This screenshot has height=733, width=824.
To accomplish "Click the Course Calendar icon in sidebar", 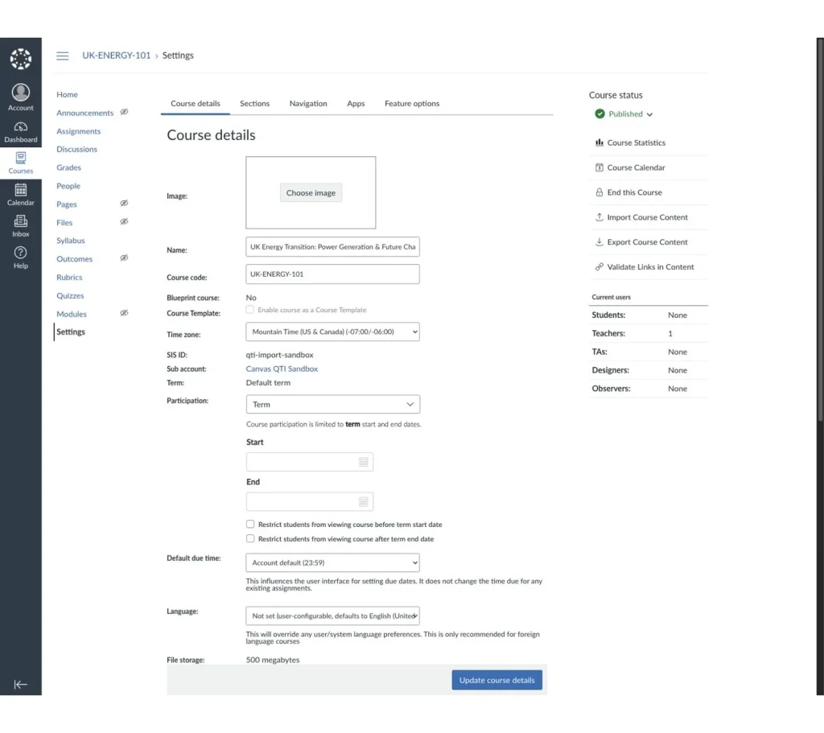I will [599, 167].
